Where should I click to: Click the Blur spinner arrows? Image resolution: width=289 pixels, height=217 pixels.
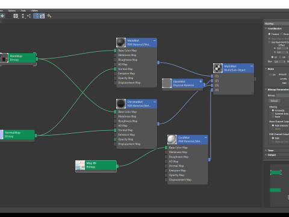click(x=285, y=61)
